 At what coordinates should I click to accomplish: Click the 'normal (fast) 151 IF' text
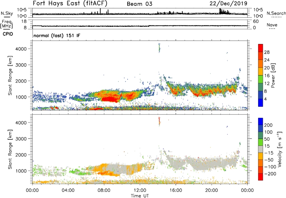(x=57, y=35)
